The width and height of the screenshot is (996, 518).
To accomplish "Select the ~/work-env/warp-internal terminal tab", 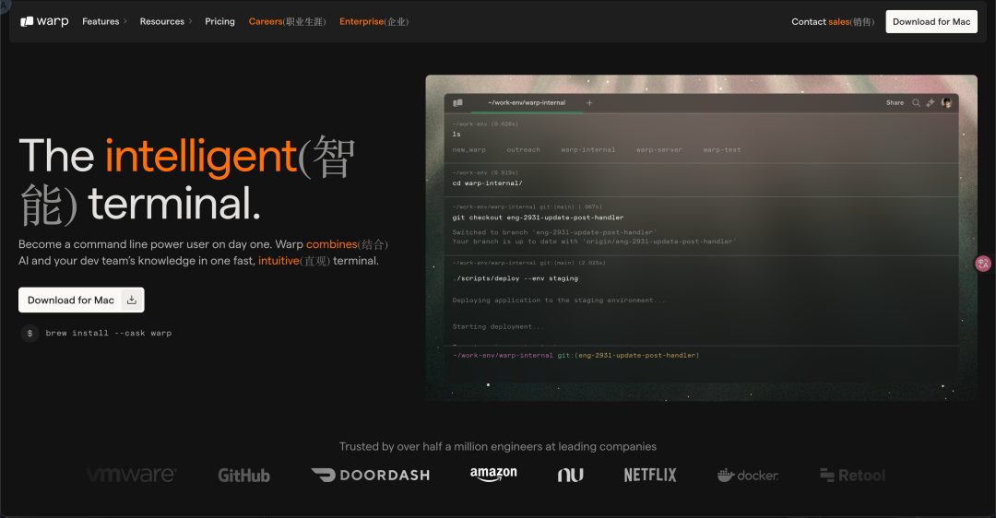I will (x=527, y=103).
